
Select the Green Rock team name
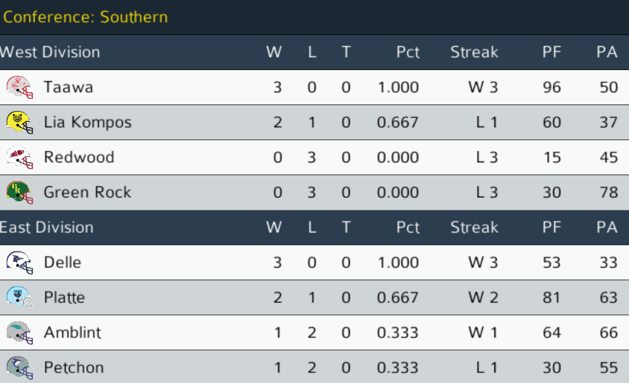[x=87, y=192]
